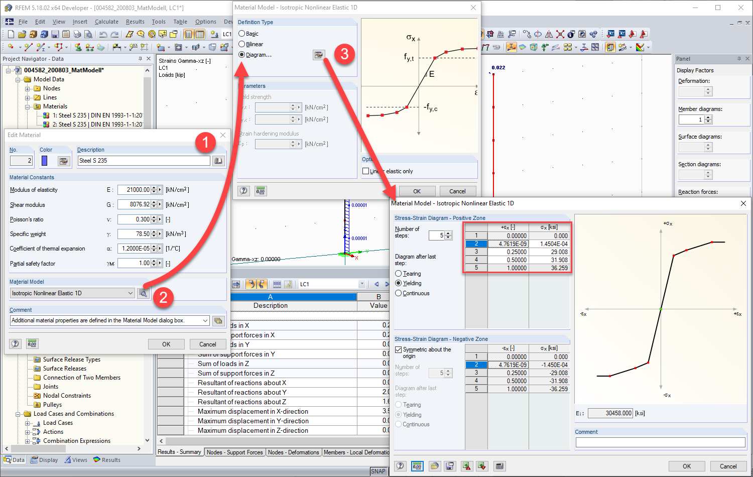The width and height of the screenshot is (753, 477).
Task: Select the units and decimal places icon
Action: click(x=417, y=466)
